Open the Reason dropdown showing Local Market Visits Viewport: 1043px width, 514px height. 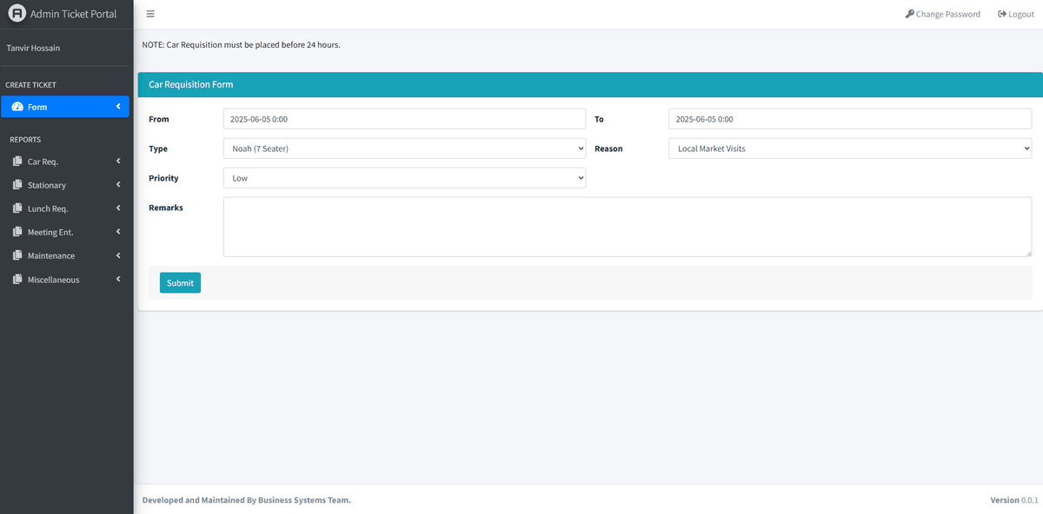[849, 148]
